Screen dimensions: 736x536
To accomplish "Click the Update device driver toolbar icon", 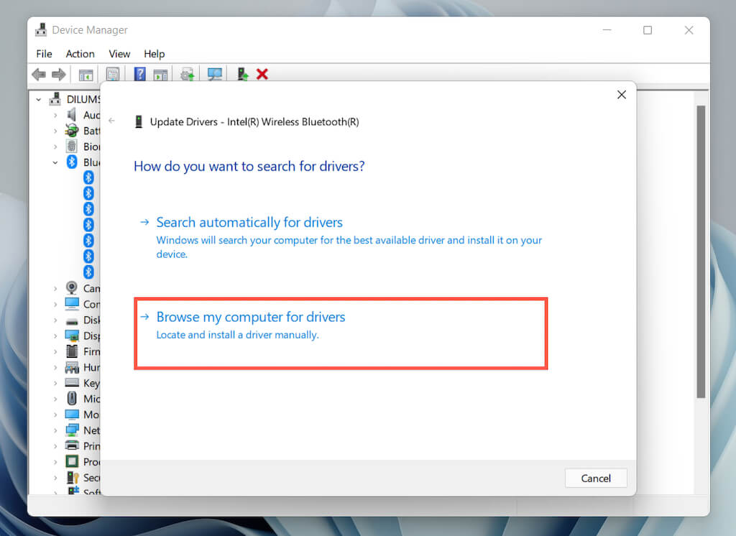I will [188, 74].
